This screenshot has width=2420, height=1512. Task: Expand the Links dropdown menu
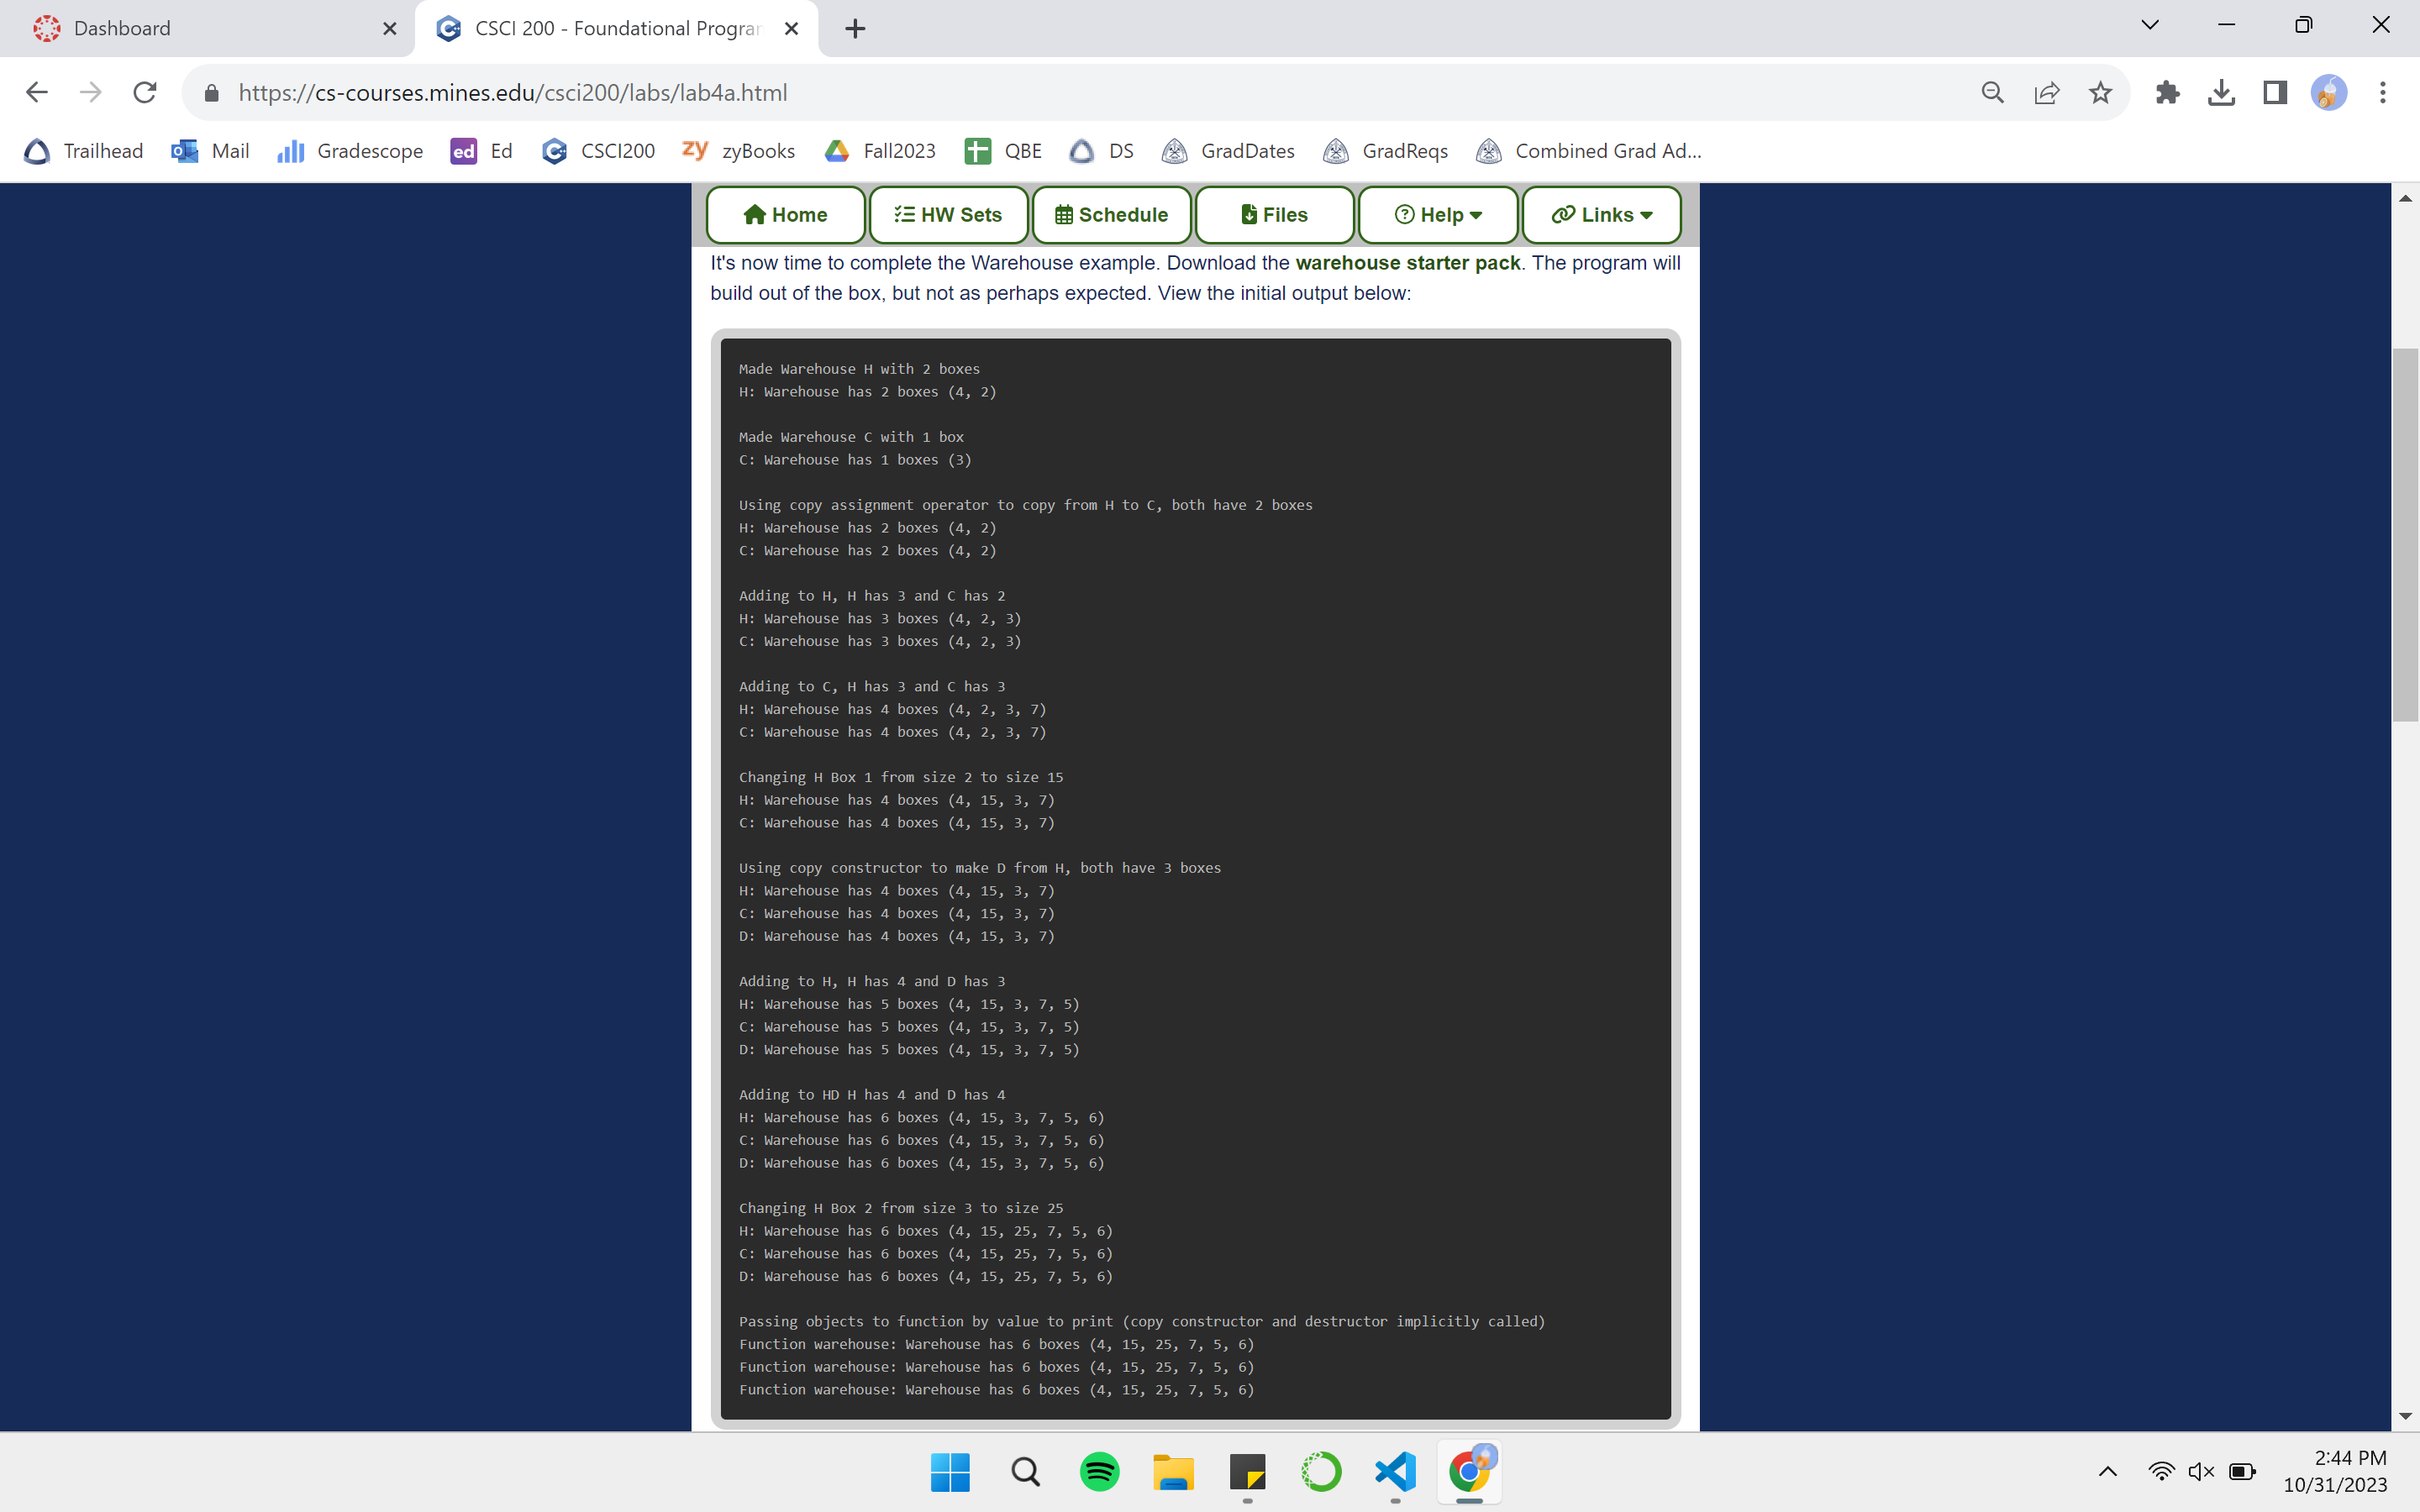tap(1601, 214)
